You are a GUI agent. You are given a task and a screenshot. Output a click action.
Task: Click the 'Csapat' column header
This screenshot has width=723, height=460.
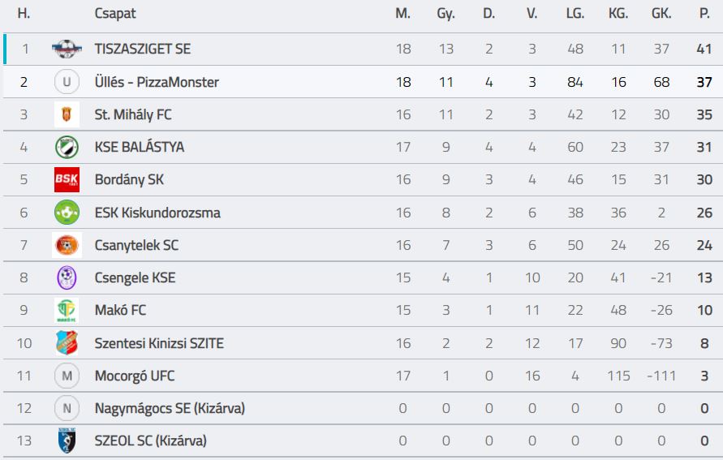pos(115,13)
